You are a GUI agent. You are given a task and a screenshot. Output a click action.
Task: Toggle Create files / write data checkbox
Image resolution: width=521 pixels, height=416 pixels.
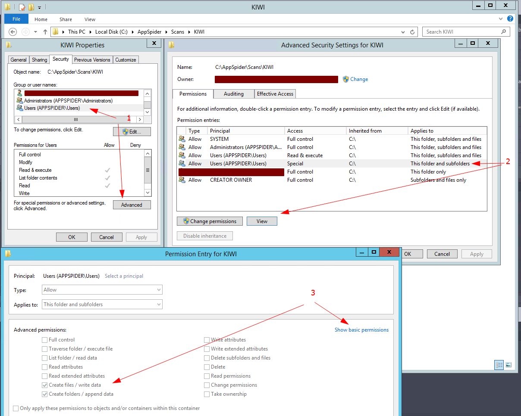pos(45,385)
